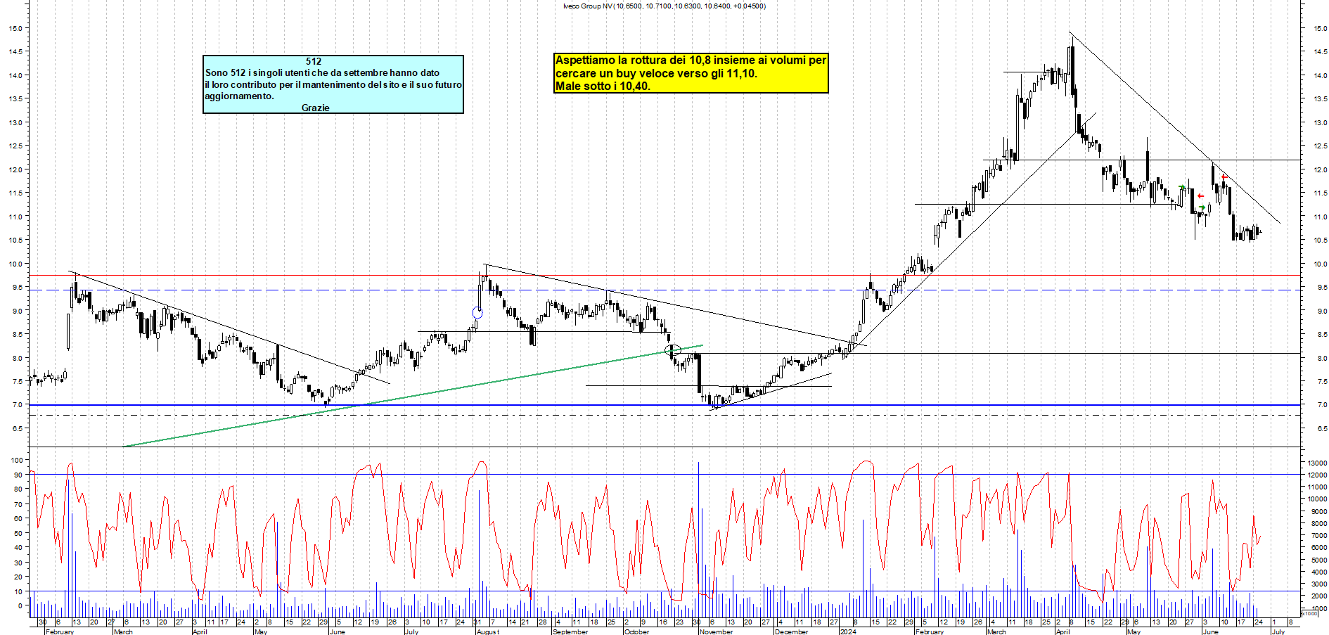Click the 'August' label on the time axis
Image resolution: width=1329 pixels, height=635 pixels.
pyautogui.click(x=487, y=631)
